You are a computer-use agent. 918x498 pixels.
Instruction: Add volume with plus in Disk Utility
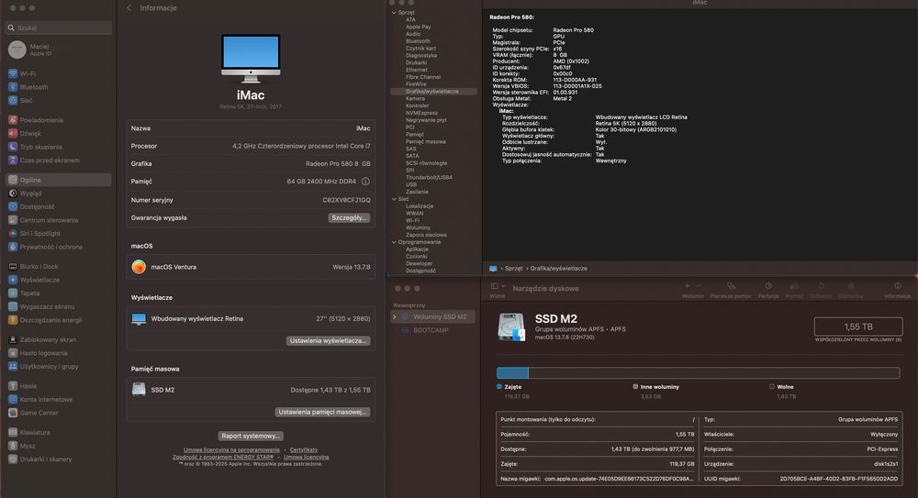coord(687,285)
